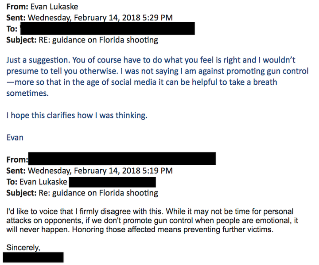This screenshot has width=319, height=265.
Task: Click the word 'sometimes.' in blue reply
Action: [x=27, y=93]
